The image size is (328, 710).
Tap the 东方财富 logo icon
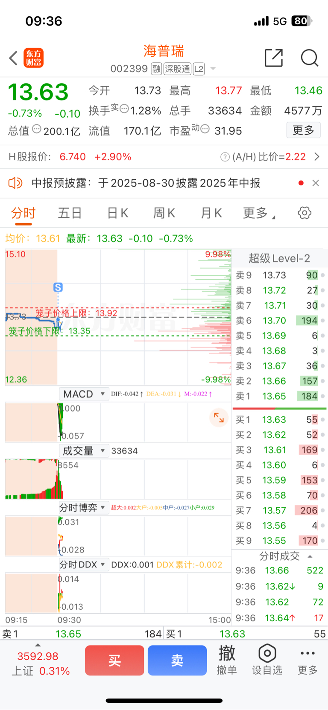tap(34, 58)
